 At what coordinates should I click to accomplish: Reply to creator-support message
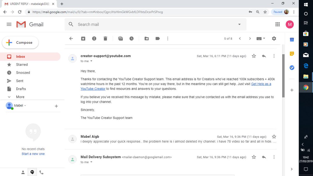(x=264, y=56)
